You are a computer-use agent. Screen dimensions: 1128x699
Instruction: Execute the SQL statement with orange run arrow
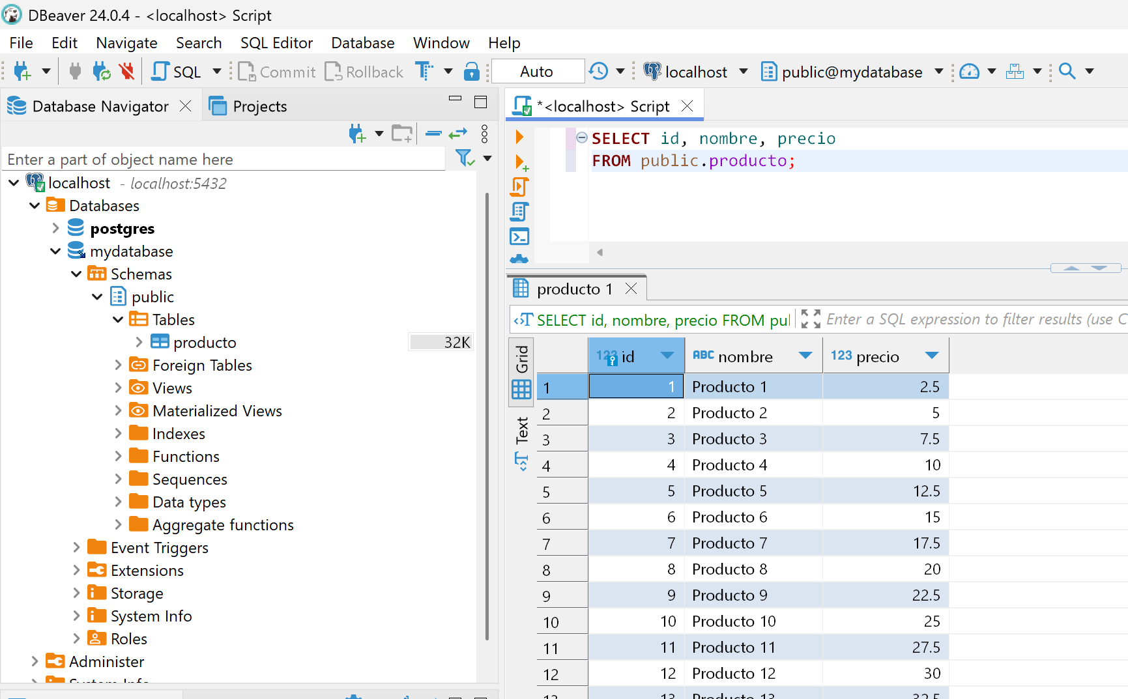click(x=519, y=137)
